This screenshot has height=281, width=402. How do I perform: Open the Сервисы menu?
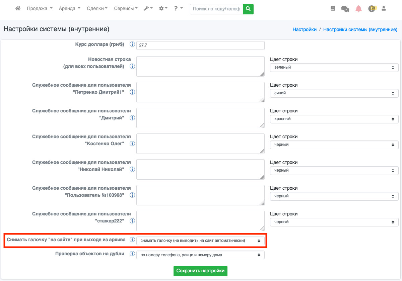click(x=126, y=9)
